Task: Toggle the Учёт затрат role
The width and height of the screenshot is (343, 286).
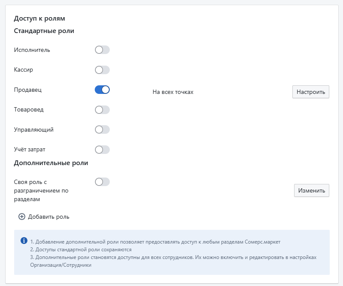Action: point(102,150)
